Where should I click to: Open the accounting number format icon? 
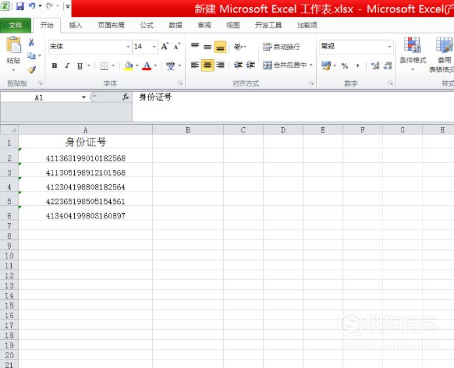click(326, 66)
